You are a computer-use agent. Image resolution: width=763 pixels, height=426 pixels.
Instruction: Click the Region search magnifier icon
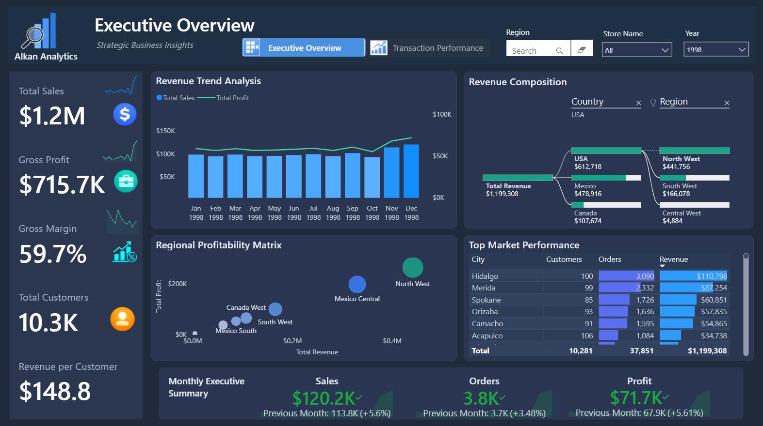click(x=559, y=50)
